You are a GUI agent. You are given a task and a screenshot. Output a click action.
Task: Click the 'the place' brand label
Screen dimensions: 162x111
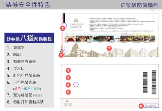(x=124, y=34)
